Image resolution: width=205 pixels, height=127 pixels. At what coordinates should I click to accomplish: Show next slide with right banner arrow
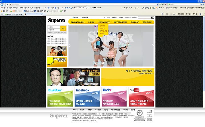click(x=153, y=46)
